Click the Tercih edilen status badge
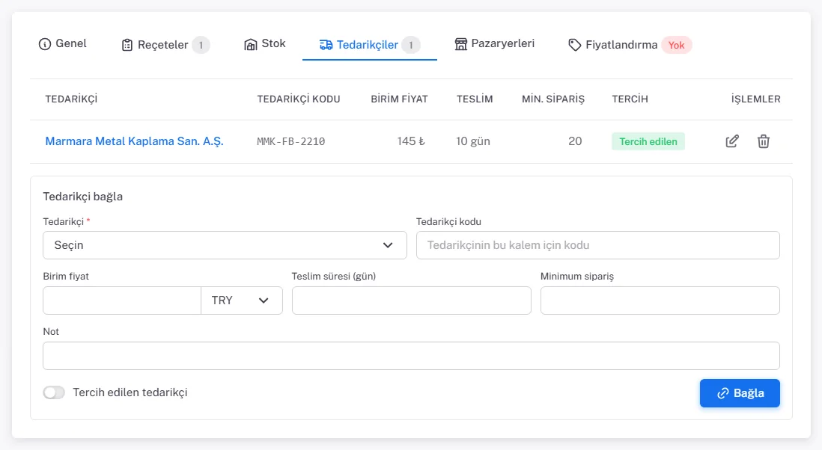822x450 pixels. click(648, 141)
